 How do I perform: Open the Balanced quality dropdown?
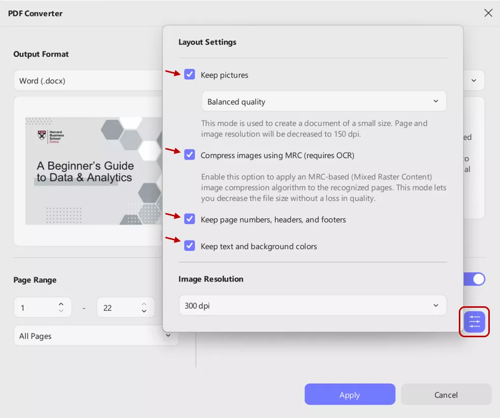(324, 102)
